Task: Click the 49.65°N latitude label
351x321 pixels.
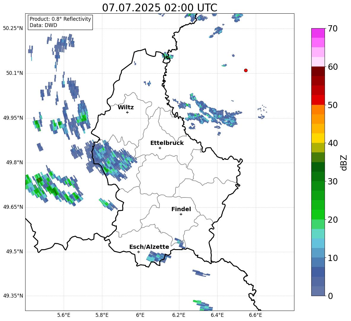Action: tap(13, 207)
